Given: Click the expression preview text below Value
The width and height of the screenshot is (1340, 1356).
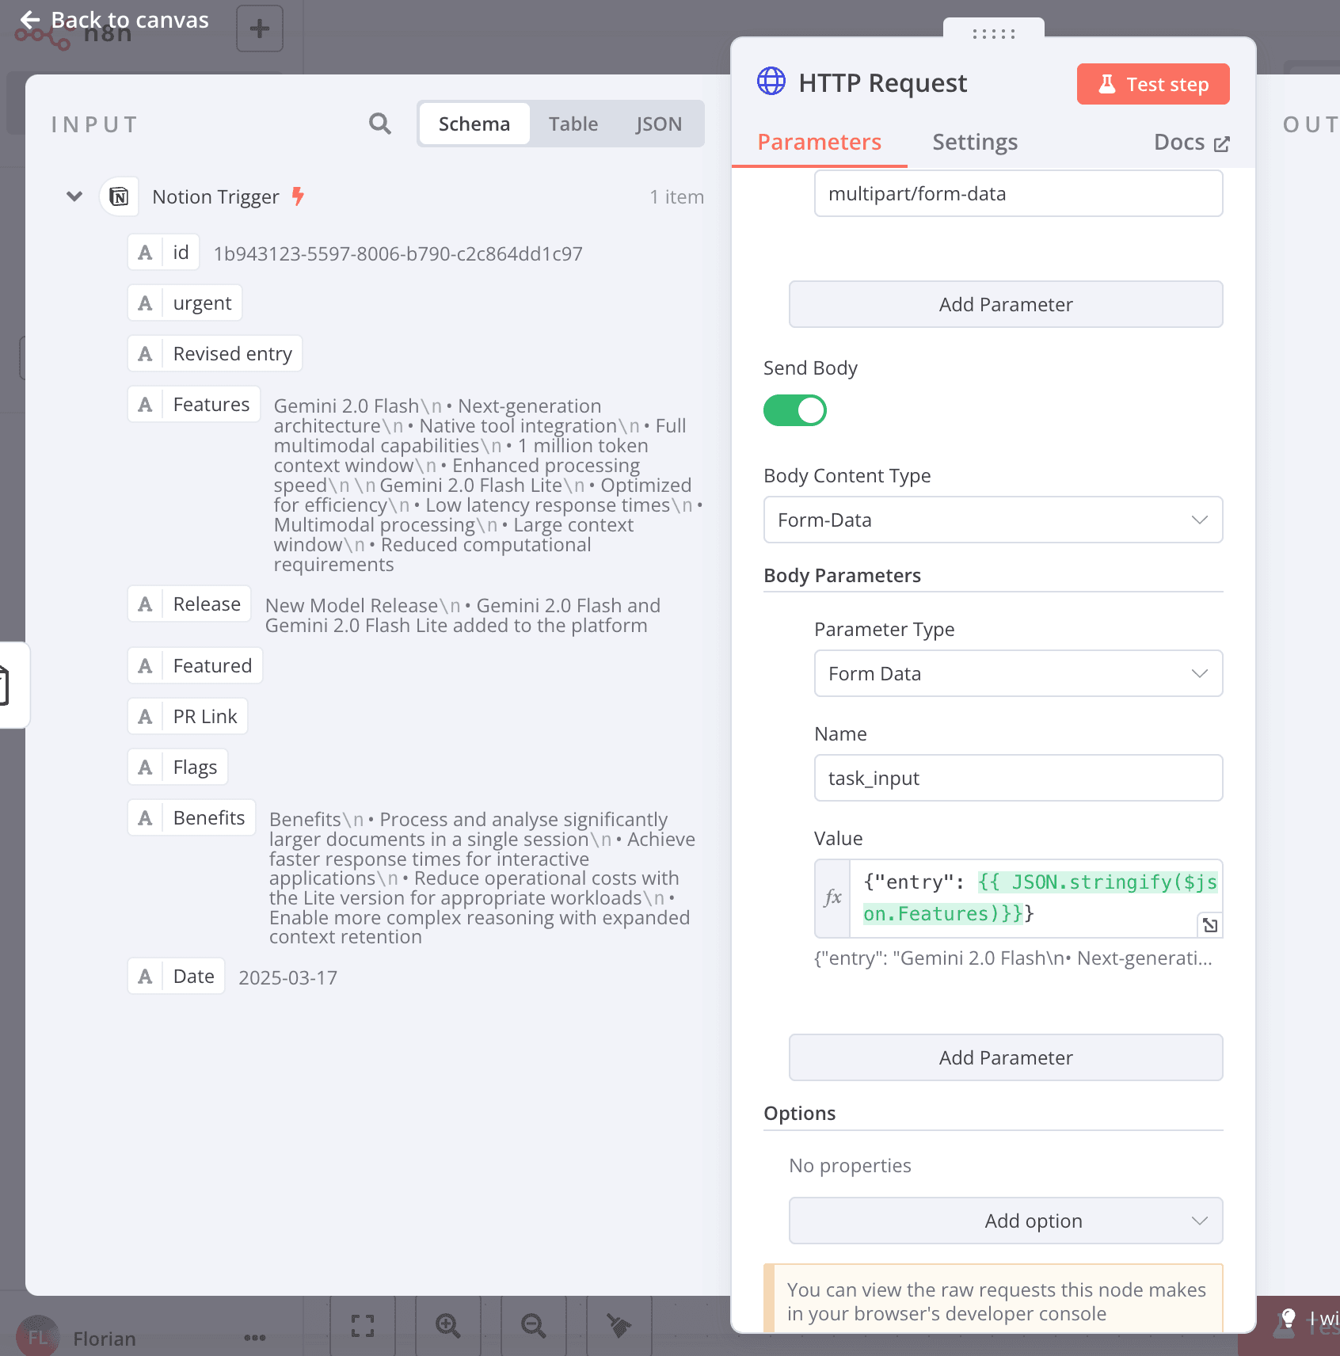Looking at the screenshot, I should coord(1013,958).
